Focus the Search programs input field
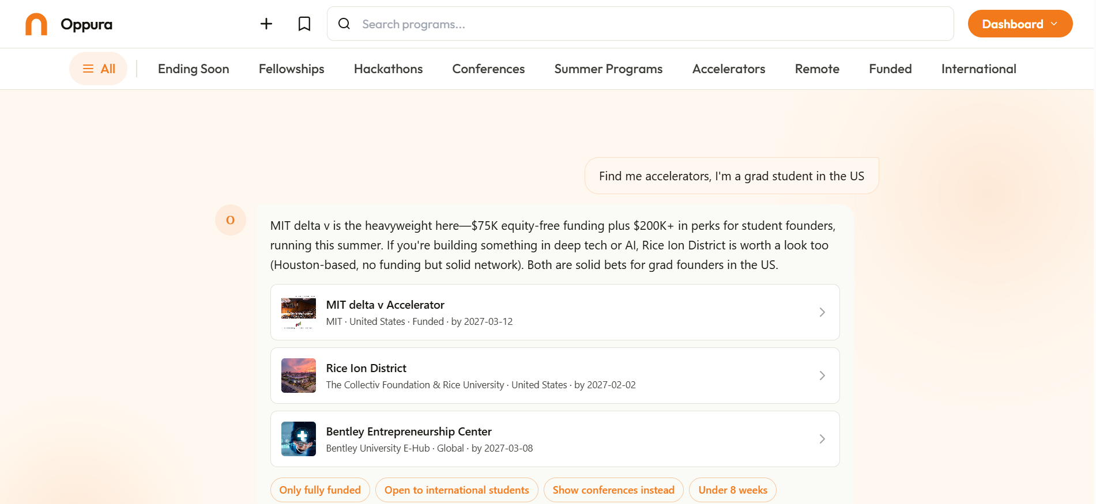1096x504 pixels. click(x=641, y=24)
